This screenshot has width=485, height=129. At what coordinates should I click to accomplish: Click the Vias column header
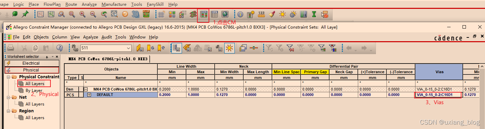tap(439, 72)
